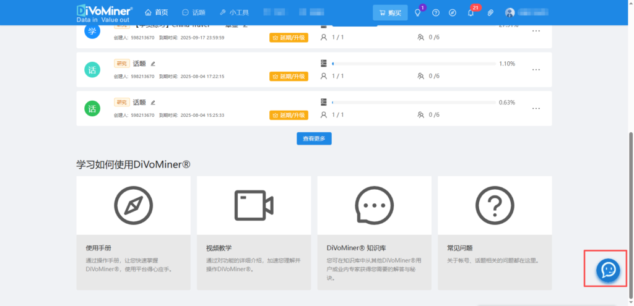Open the 小工具 tools menu
Viewport: 634px width, 306px height.
(x=234, y=12)
